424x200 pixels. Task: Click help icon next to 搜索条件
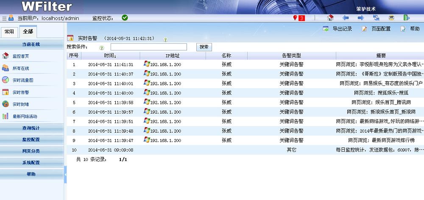tap(101, 47)
